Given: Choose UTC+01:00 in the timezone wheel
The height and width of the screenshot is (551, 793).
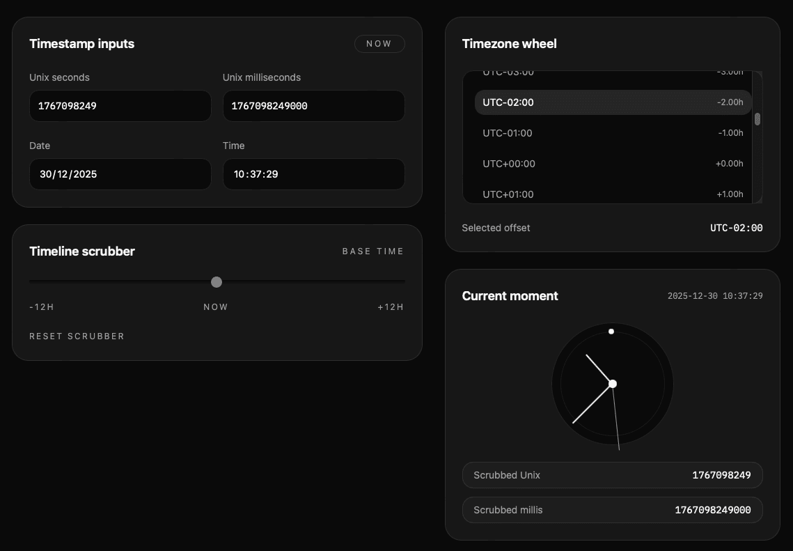Looking at the screenshot, I should tap(613, 194).
